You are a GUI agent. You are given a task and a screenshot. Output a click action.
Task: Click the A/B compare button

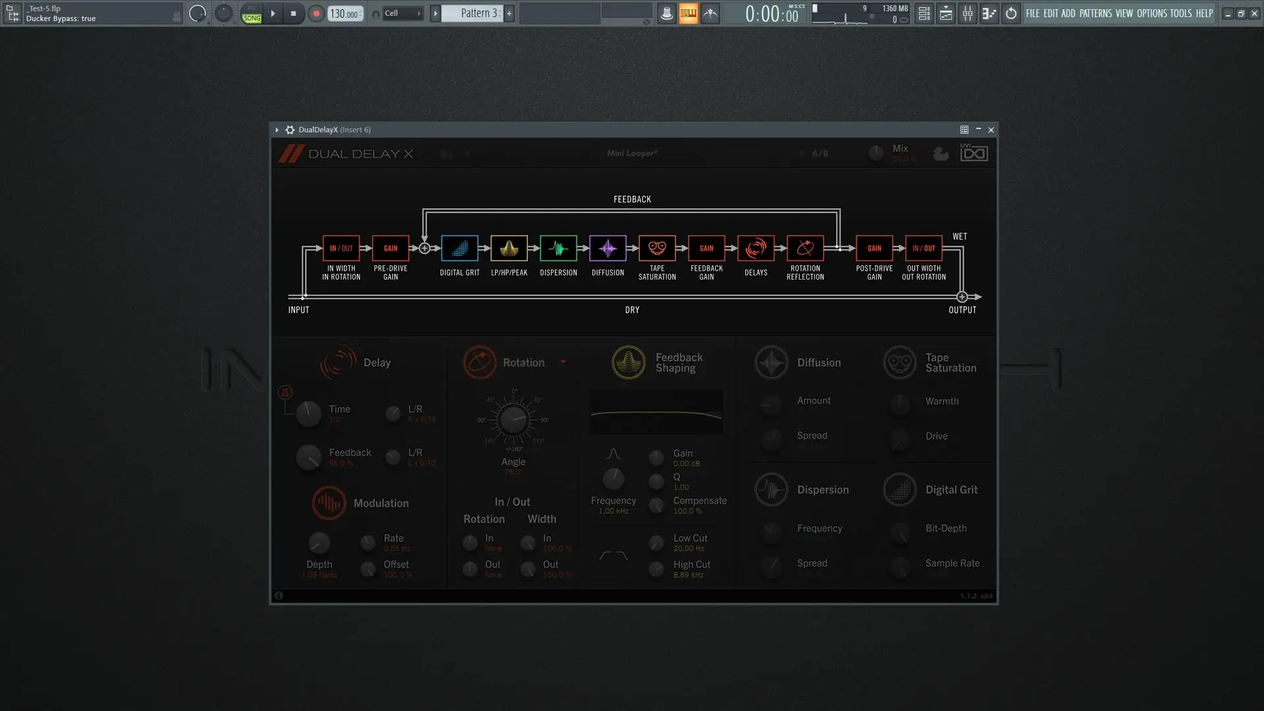click(x=820, y=153)
